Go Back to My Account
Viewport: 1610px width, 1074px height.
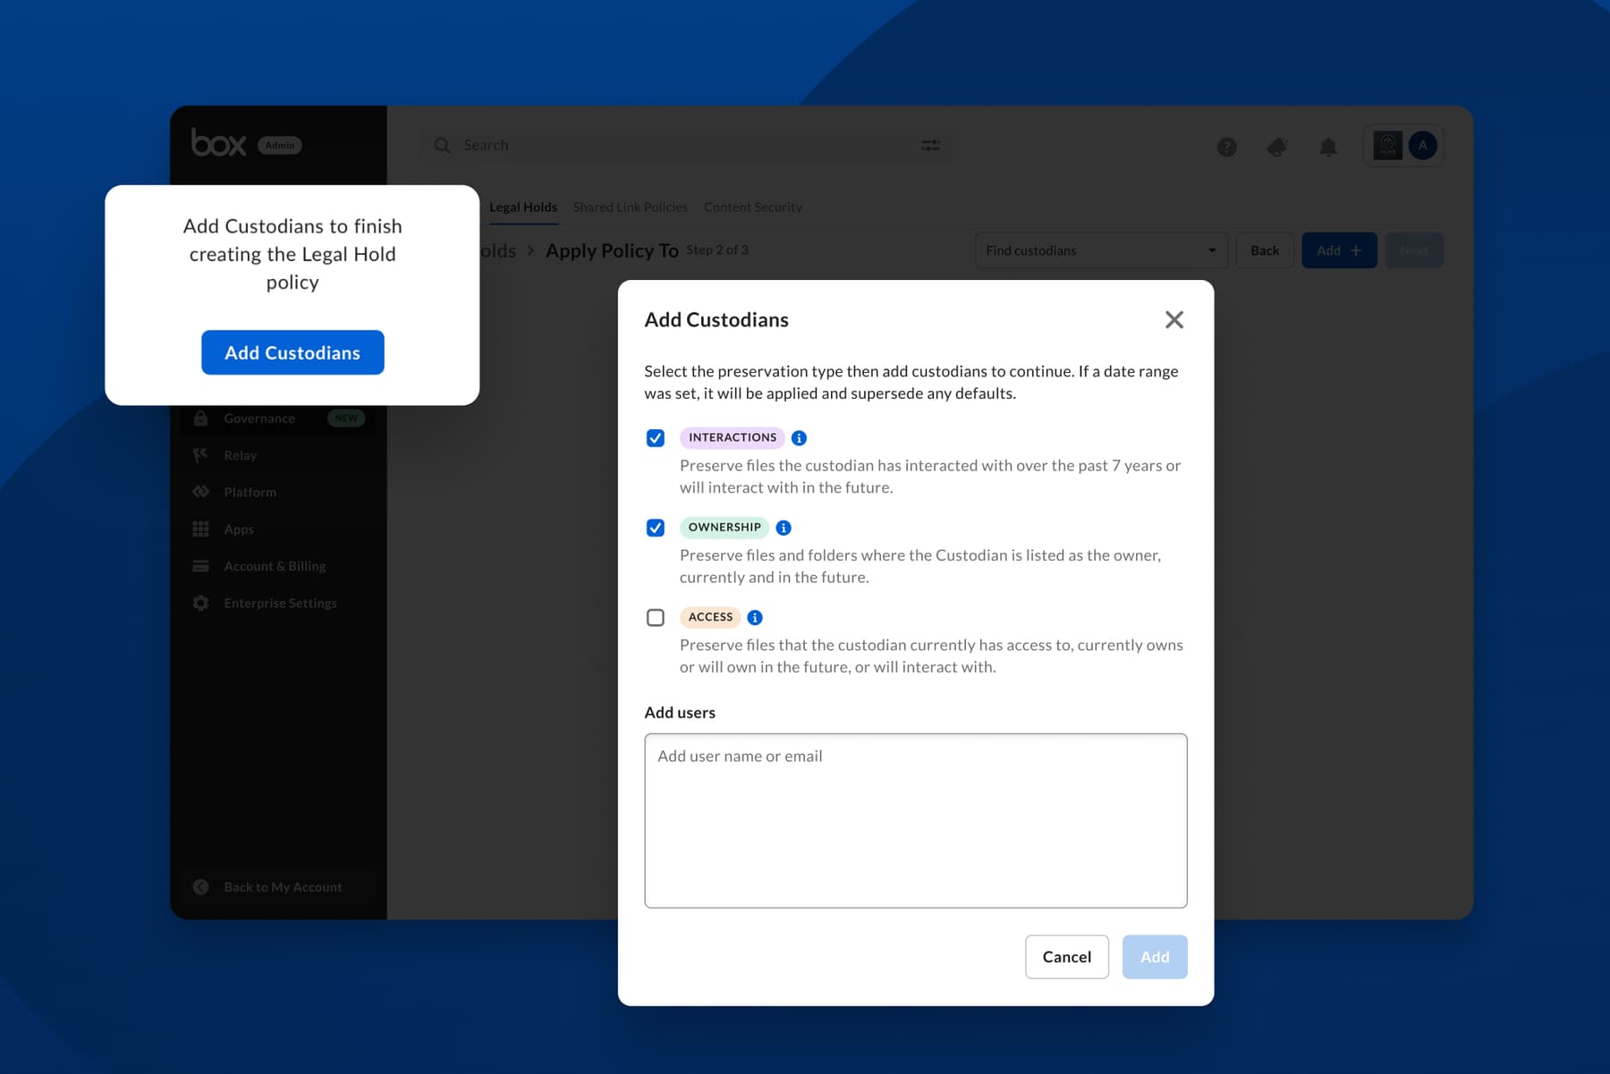(282, 887)
